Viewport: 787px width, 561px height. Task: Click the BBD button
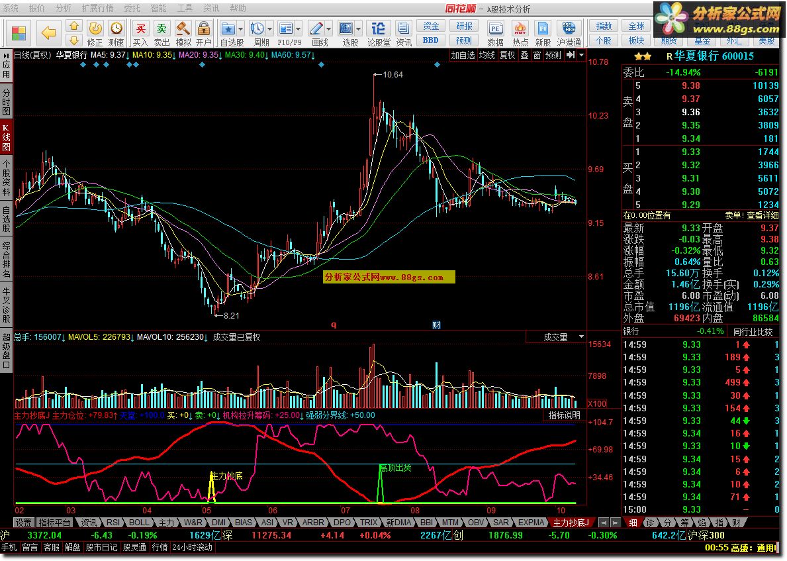(x=431, y=40)
